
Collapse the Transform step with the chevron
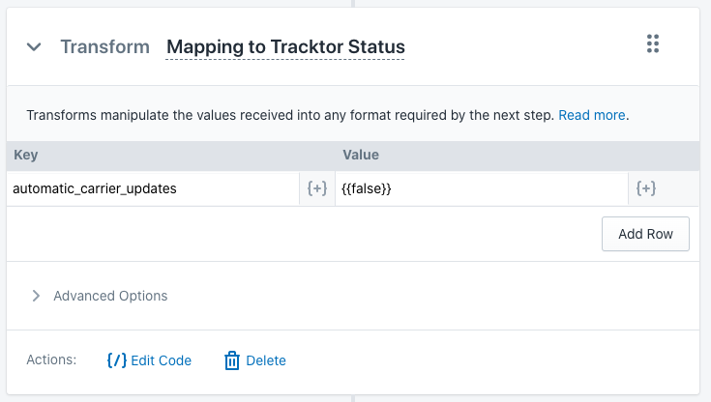34,46
